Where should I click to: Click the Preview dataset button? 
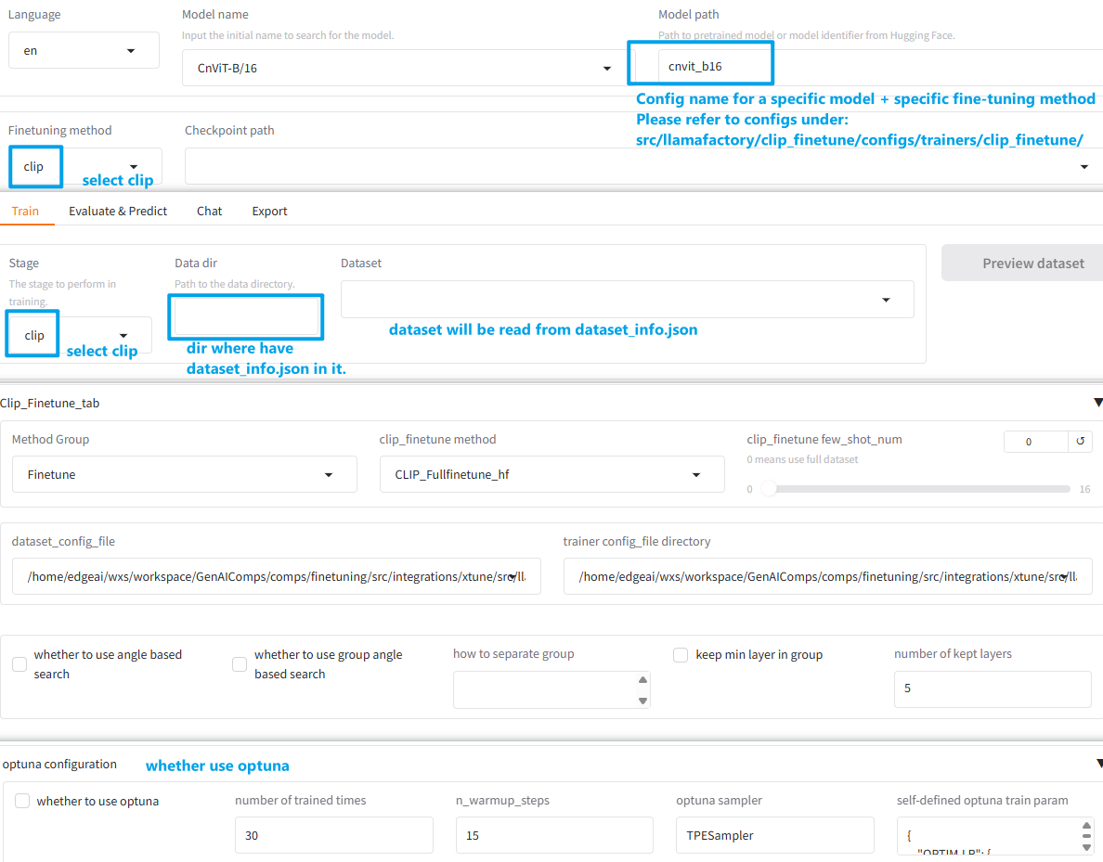pyautogui.click(x=1021, y=263)
